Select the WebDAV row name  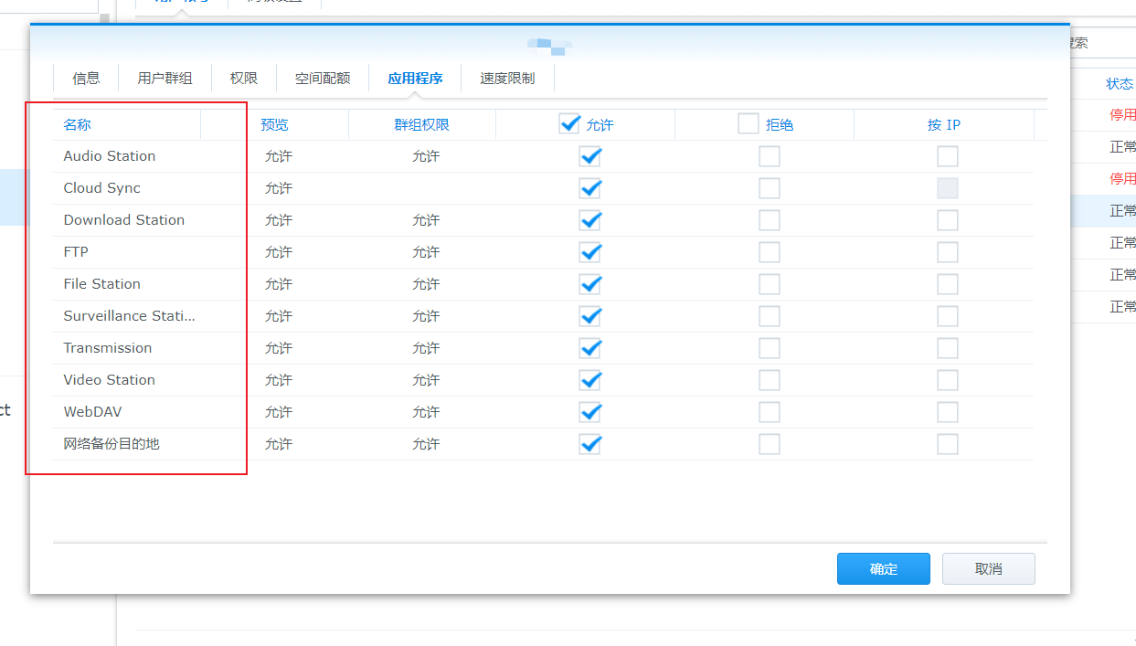pos(92,412)
